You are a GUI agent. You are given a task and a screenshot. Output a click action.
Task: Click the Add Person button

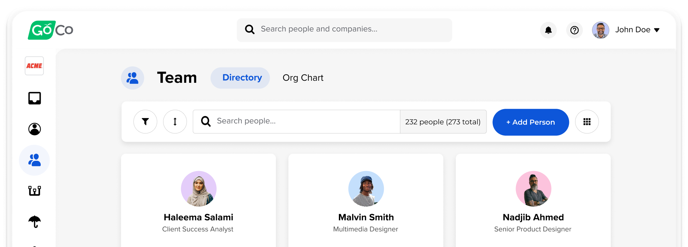(x=531, y=122)
